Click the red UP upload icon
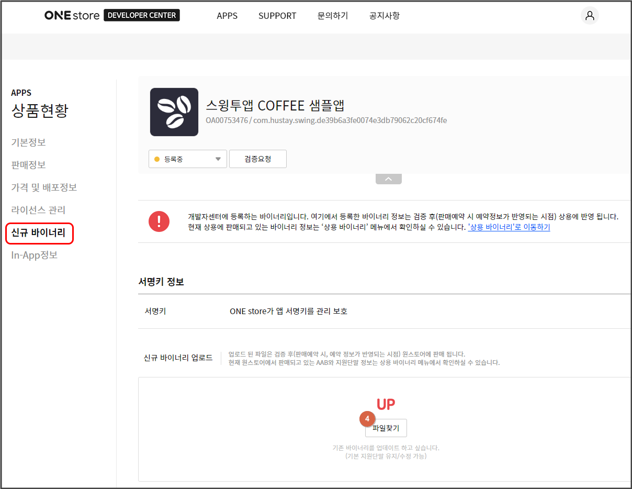Viewport: 632px width, 489px height. [x=386, y=404]
